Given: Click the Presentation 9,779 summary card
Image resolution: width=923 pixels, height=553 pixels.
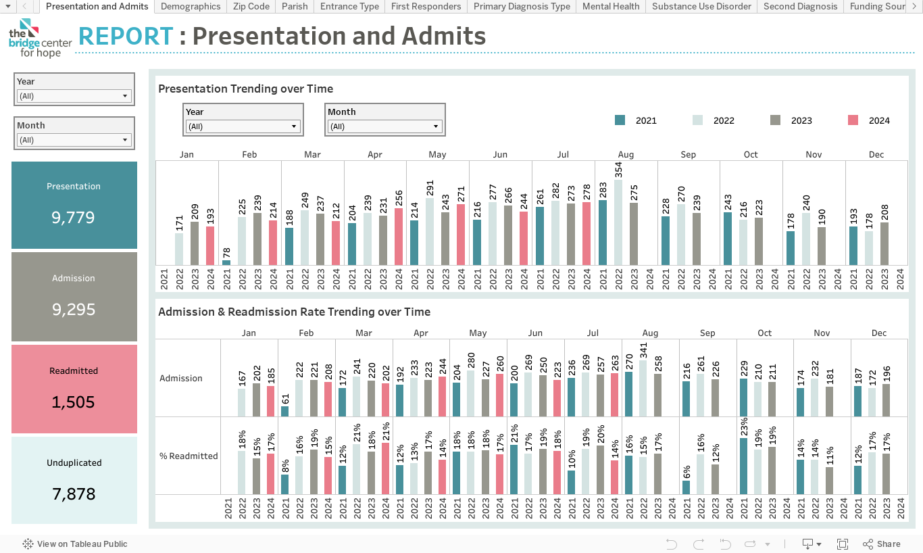Looking at the screenshot, I should (74, 205).
